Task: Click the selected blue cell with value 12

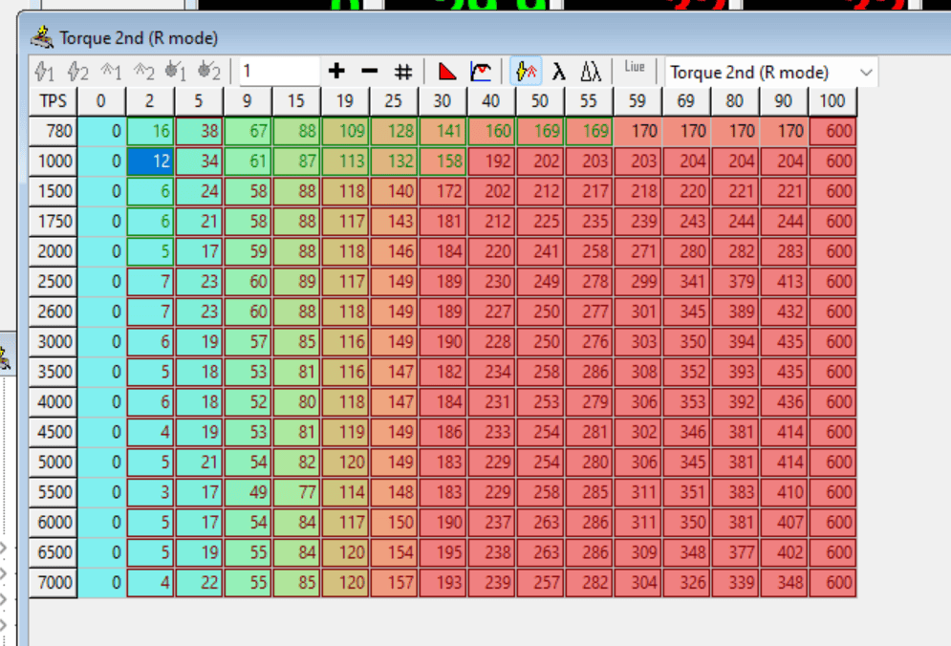Action: point(150,162)
